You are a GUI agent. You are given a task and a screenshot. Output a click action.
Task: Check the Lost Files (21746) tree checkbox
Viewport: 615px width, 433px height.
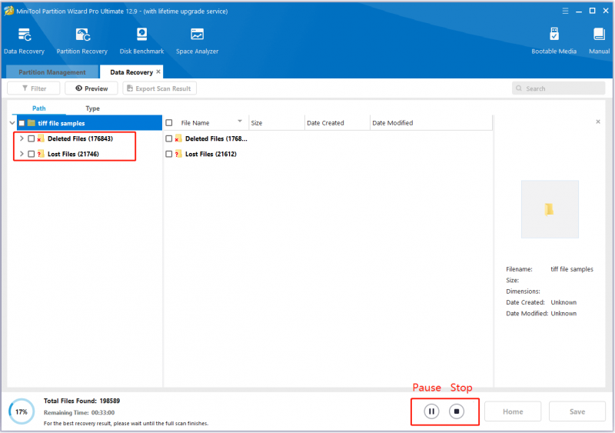(x=32, y=154)
